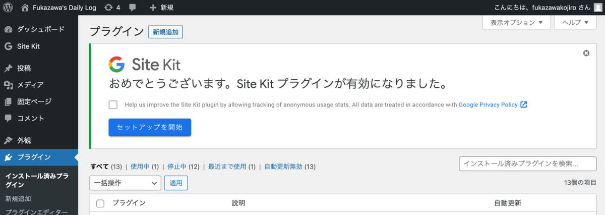Screen dimensions: 605x215
Task: Click the plug icon beside プラグイン
Action: pos(8,157)
